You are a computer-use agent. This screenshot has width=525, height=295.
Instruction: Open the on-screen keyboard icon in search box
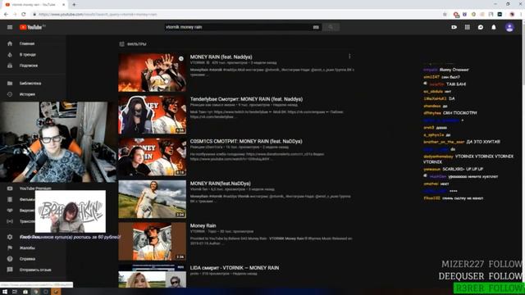(316, 27)
